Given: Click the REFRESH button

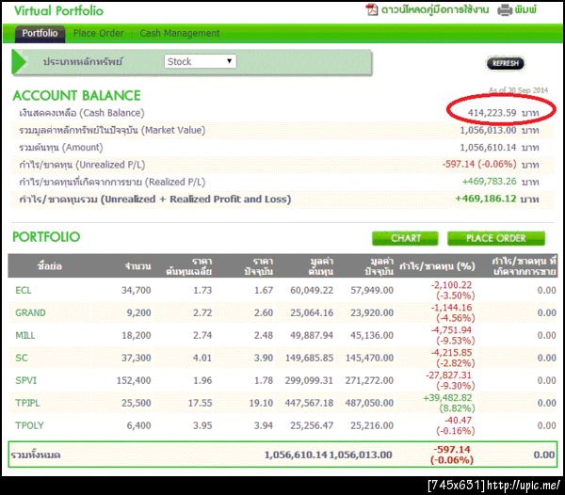Looking at the screenshot, I should point(505,63).
